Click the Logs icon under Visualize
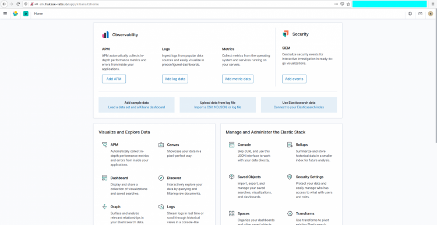The width and height of the screenshot is (437, 225). pyautogui.click(x=161, y=206)
